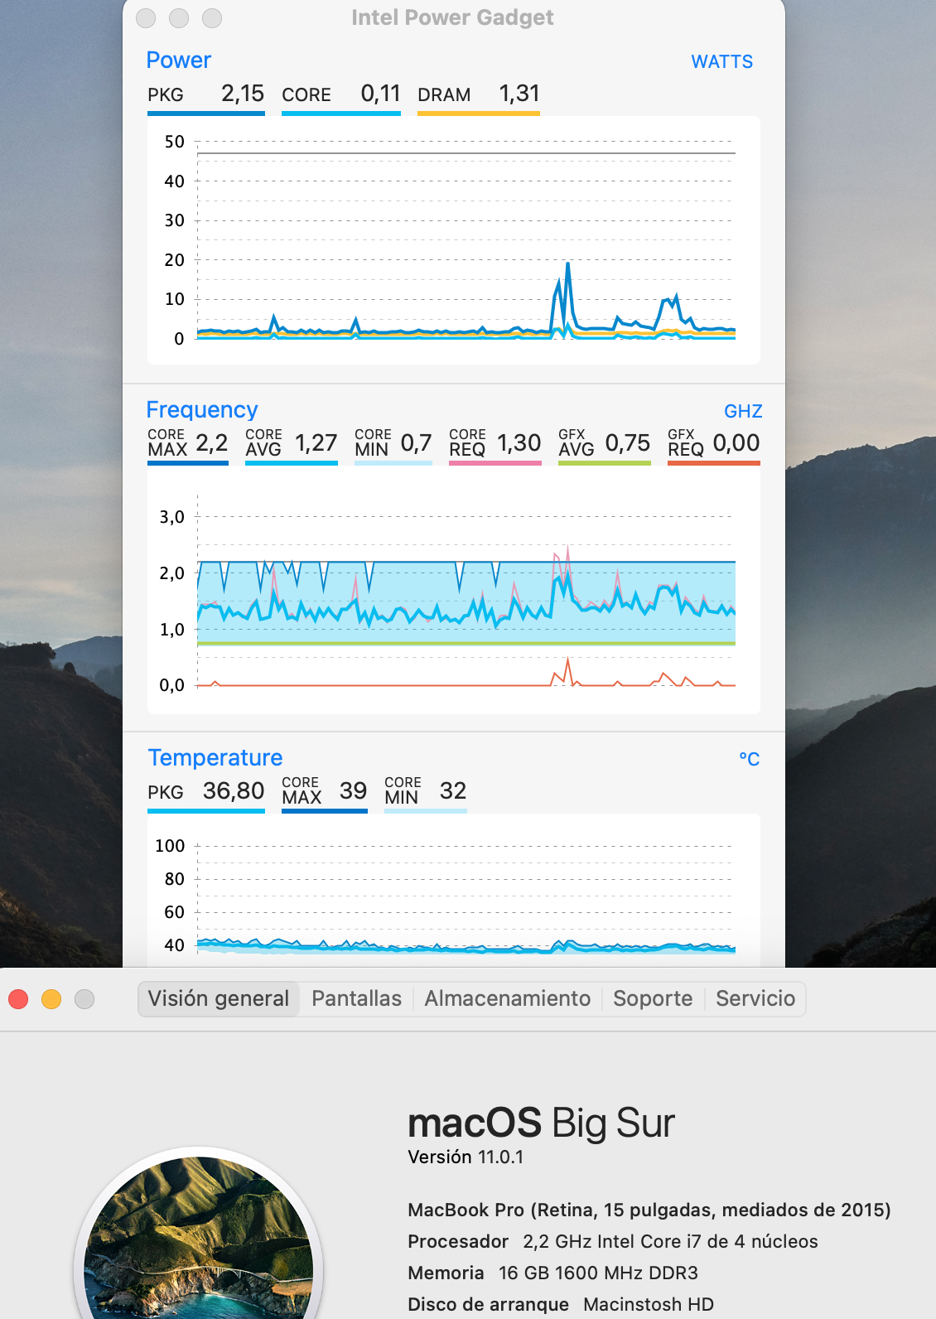Minimize the About This Mac window
This screenshot has width=936, height=1319.
click(x=51, y=999)
